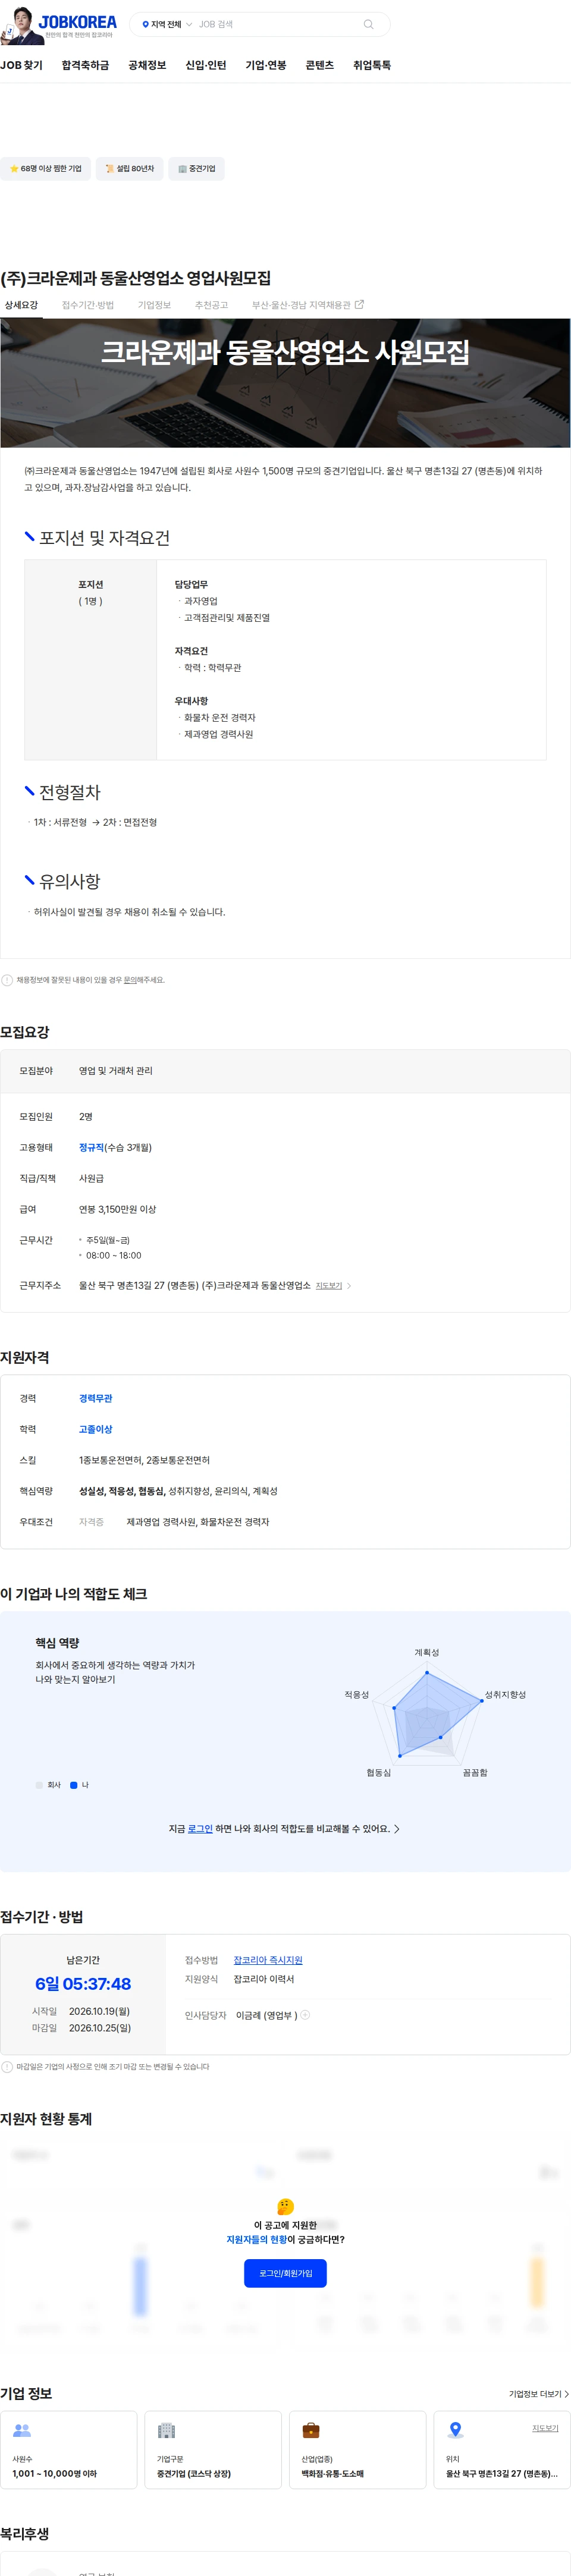Click the 산업(업종) briefcase icon
The image size is (571, 2576).
[x=311, y=2430]
